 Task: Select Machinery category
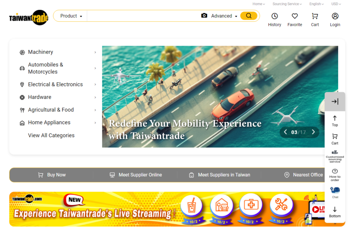coord(41,52)
